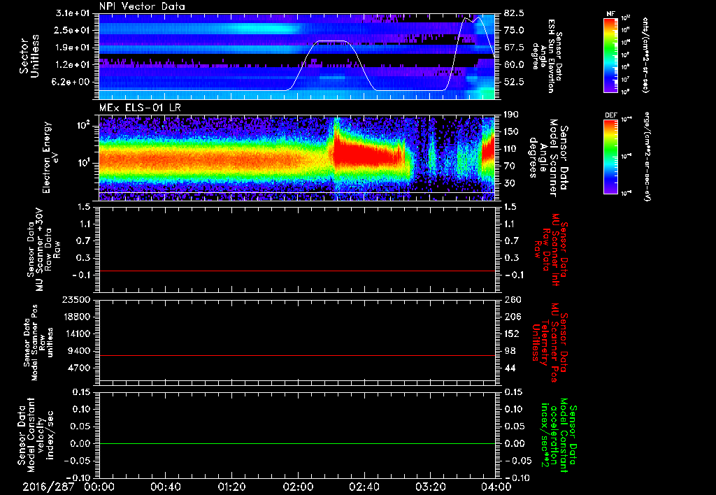The width and height of the screenshot is (716, 495).
Task: Click the 260 telemetry tick label
Action: 511,300
